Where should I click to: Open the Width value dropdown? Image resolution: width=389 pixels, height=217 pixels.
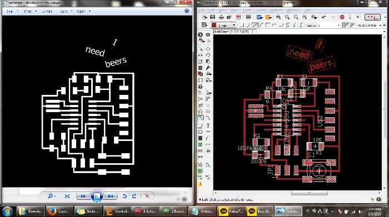point(380,26)
